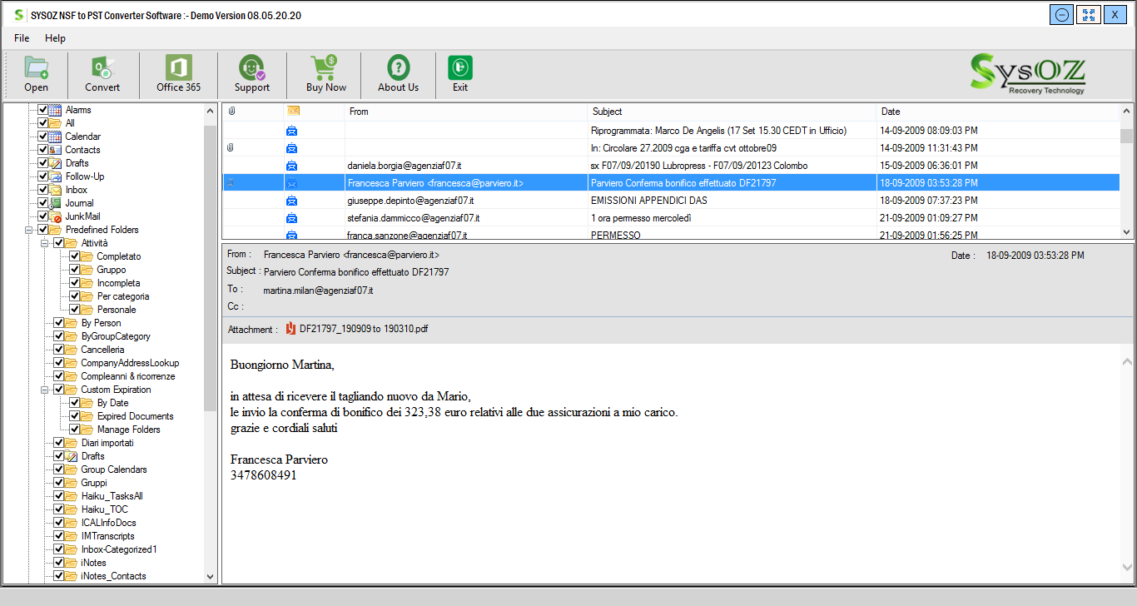Image resolution: width=1137 pixels, height=606 pixels.
Task: Open the About Us help icon
Action: pos(398,68)
